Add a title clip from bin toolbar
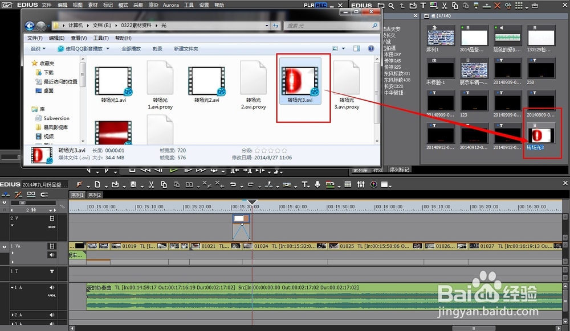570x331 pixels. click(423, 6)
